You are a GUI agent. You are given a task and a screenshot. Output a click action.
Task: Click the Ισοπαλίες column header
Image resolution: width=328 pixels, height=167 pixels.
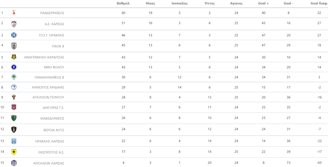(x=179, y=3)
